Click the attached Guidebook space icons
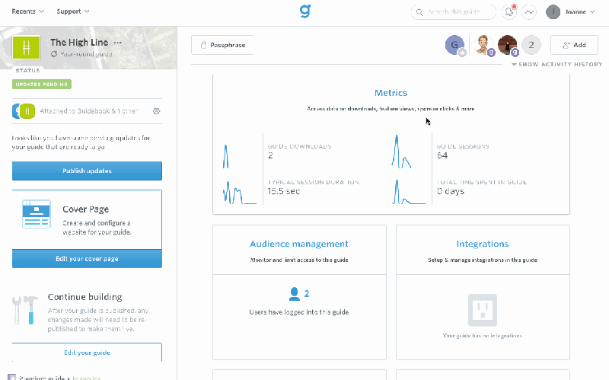The height and width of the screenshot is (380, 609). tap(24, 111)
